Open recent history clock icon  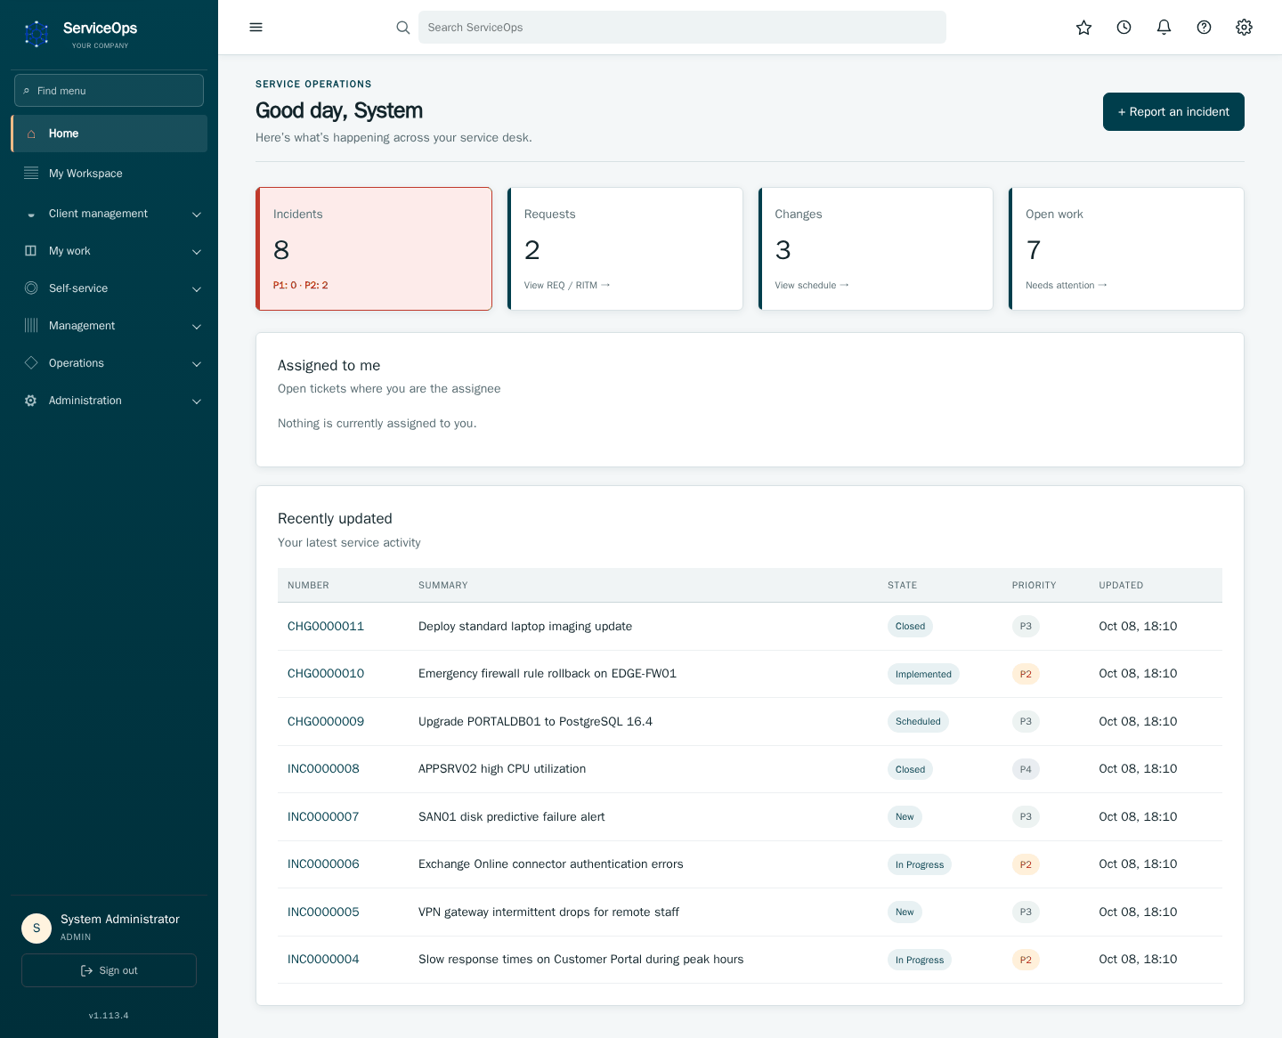pyautogui.click(x=1124, y=28)
